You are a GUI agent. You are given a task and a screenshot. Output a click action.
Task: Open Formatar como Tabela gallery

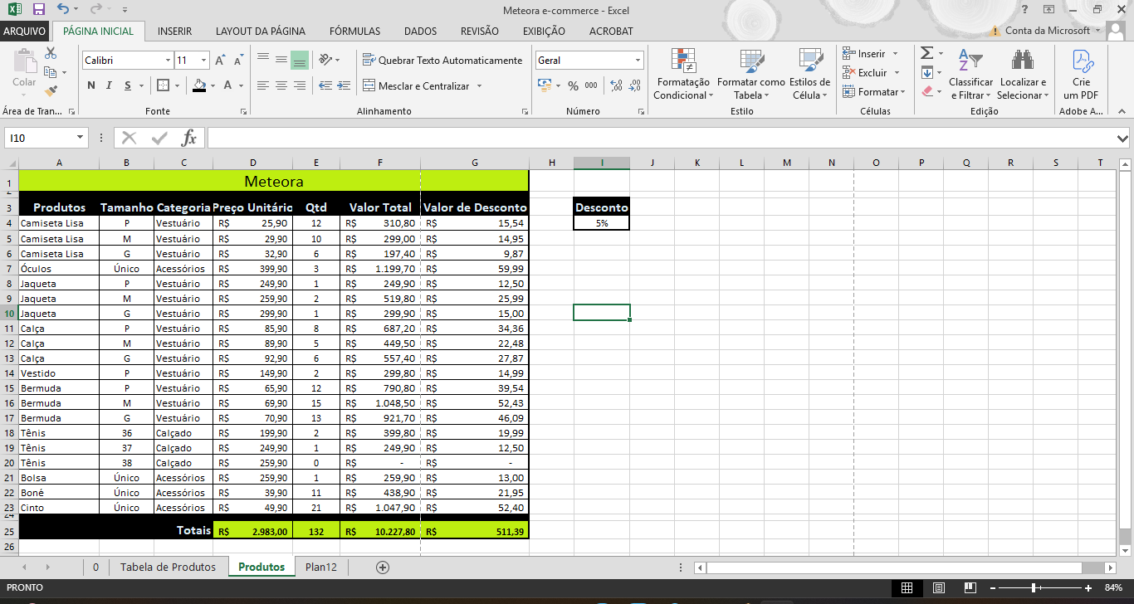pyautogui.click(x=750, y=75)
